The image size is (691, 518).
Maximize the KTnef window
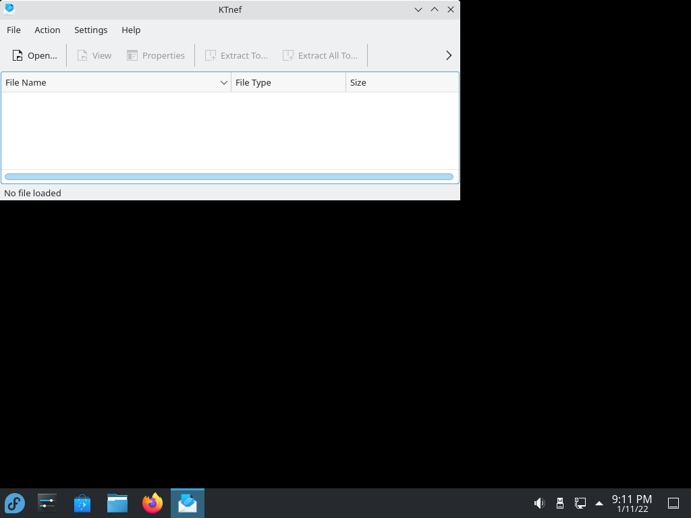[x=435, y=9]
